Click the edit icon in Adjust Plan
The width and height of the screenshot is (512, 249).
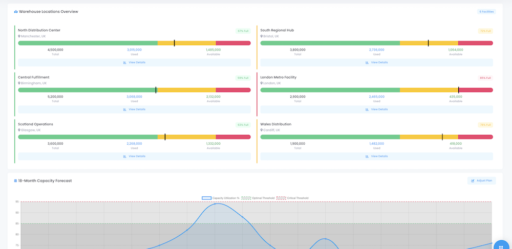point(473,180)
